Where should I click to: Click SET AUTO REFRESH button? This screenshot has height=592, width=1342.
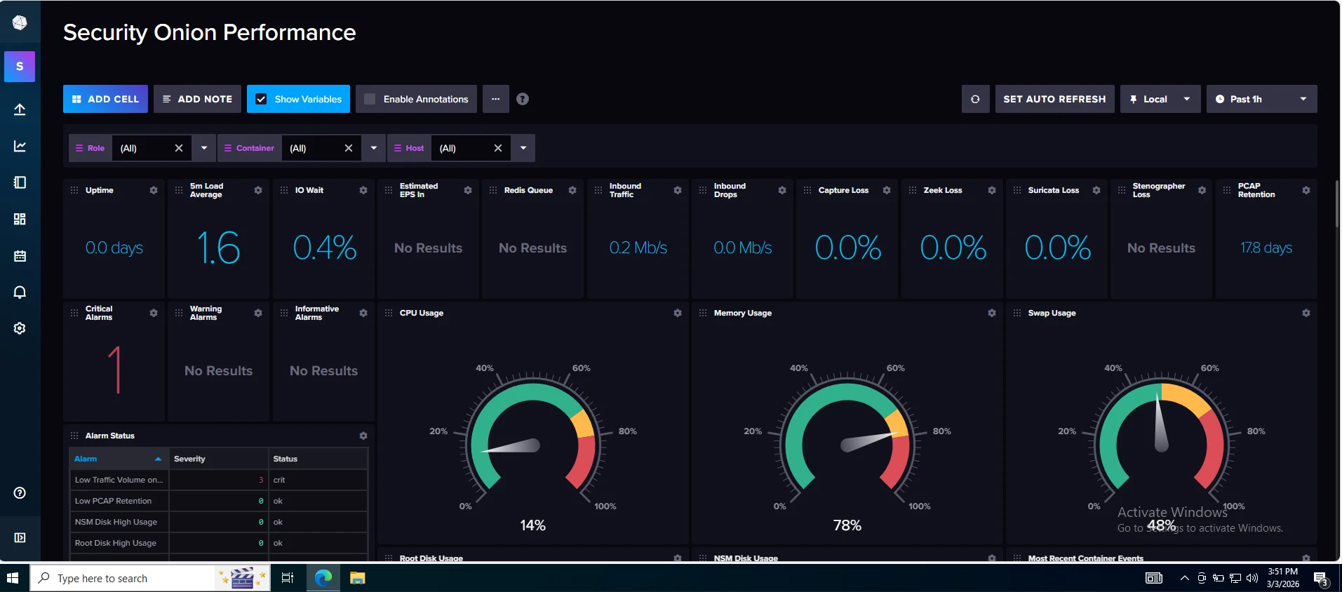[1054, 99]
